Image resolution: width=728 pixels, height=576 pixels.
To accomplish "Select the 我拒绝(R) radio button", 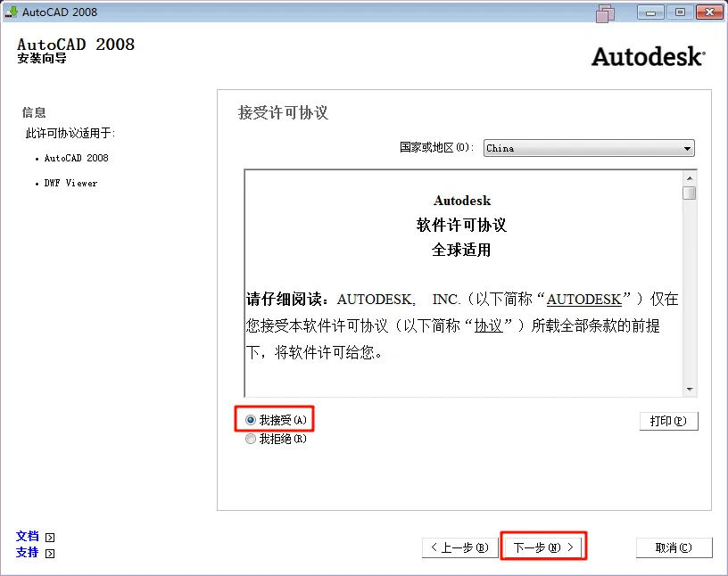I will [251, 439].
